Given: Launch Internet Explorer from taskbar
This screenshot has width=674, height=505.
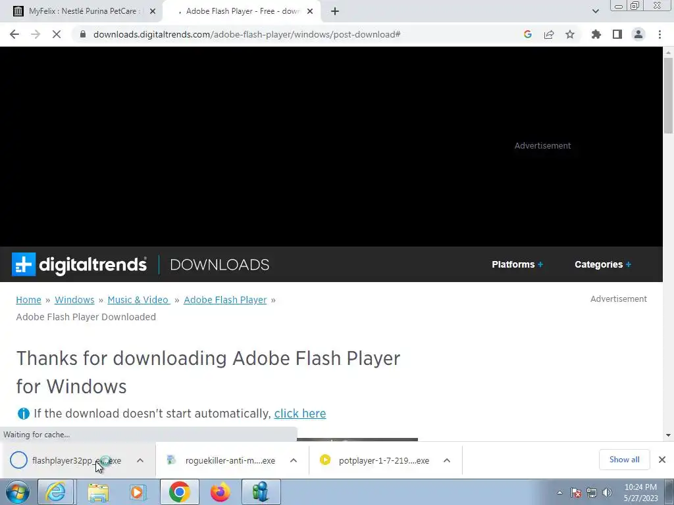Looking at the screenshot, I should pos(56,492).
